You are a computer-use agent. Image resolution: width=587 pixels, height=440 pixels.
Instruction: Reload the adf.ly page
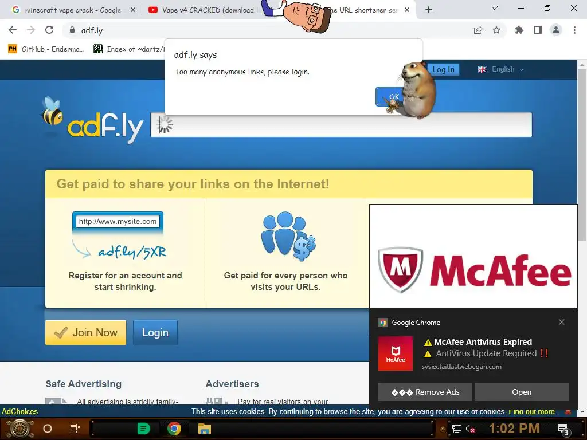click(x=49, y=30)
